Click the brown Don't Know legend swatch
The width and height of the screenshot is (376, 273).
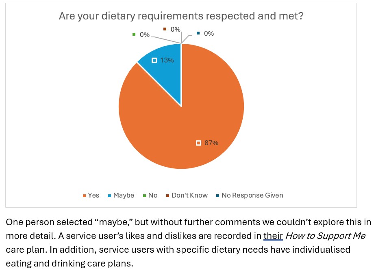[x=167, y=196]
